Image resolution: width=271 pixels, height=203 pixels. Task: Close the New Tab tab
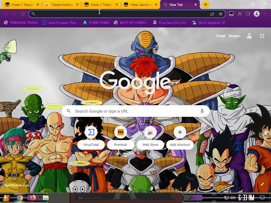196,5
